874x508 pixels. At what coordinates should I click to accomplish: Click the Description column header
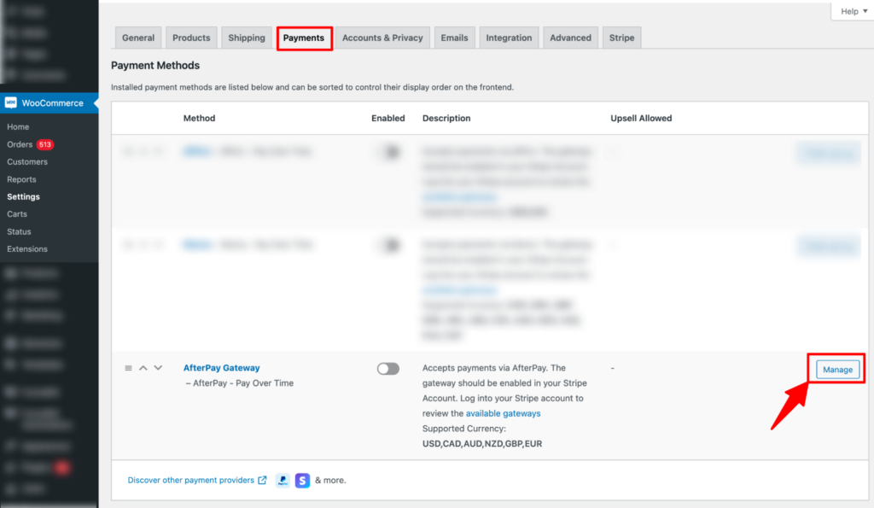coord(446,118)
